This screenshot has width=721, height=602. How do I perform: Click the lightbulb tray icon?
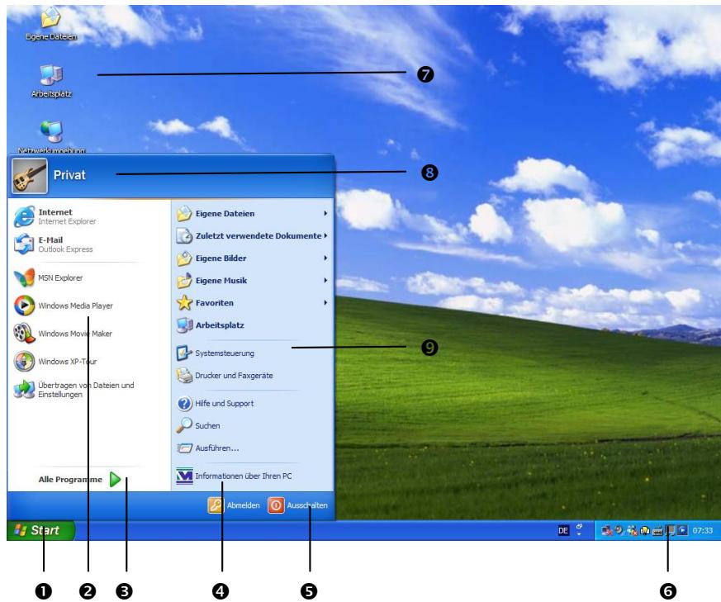pyautogui.click(x=645, y=531)
